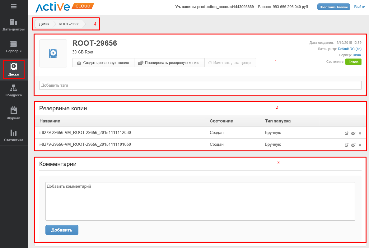Open the hamburger menu in the sidebar
The width and height of the screenshot is (369, 248).
(14, 6)
